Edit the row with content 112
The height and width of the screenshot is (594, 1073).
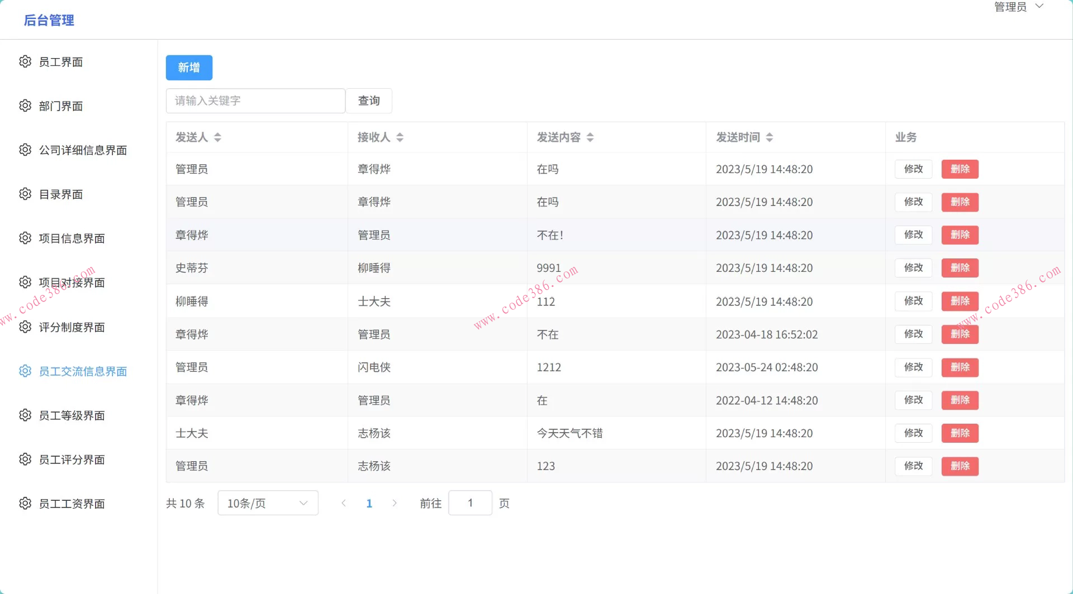[x=914, y=301]
